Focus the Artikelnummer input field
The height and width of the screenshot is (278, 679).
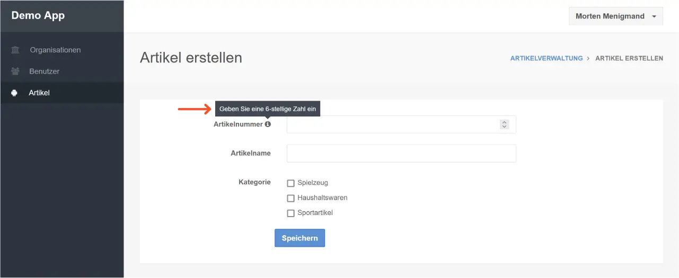392,124
